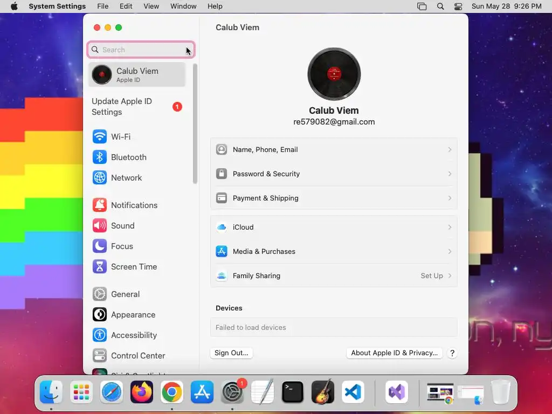
Task: Click About Apple ID & Privacy button
Action: [394, 353]
